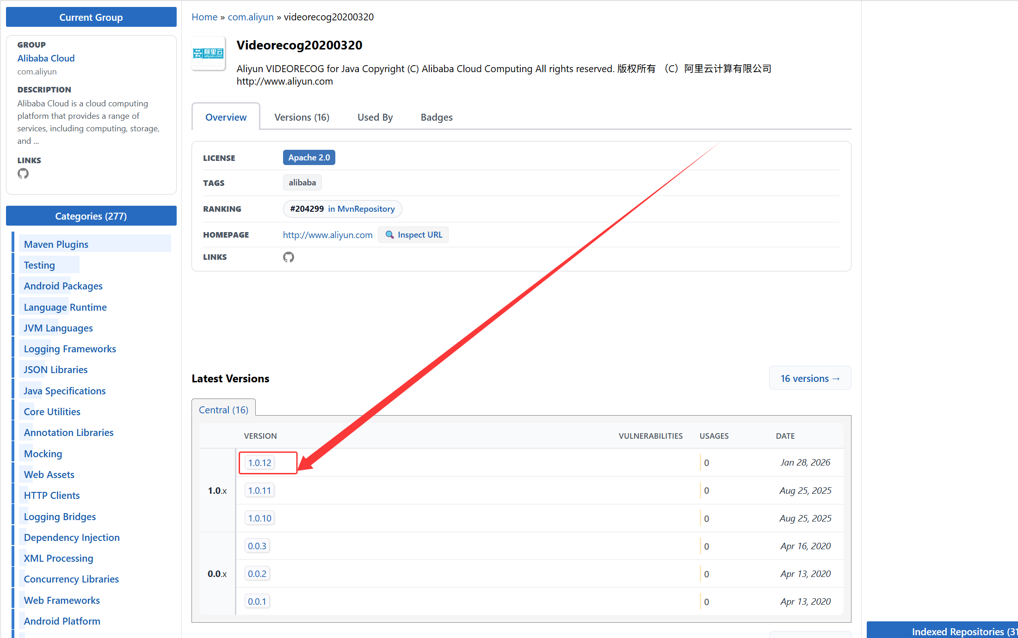Open the HTTP Clients category
The height and width of the screenshot is (638, 1018).
pyautogui.click(x=52, y=495)
